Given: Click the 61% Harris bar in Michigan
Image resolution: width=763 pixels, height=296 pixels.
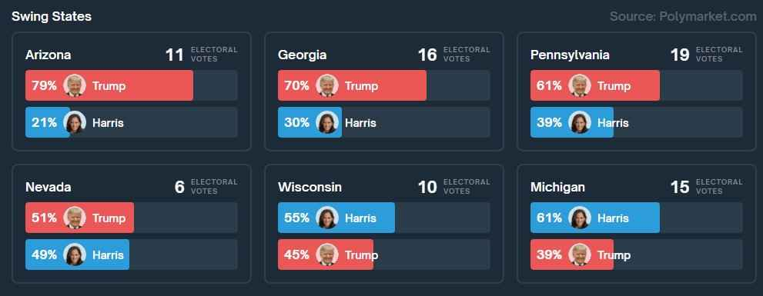Looking at the screenshot, I should [x=595, y=218].
